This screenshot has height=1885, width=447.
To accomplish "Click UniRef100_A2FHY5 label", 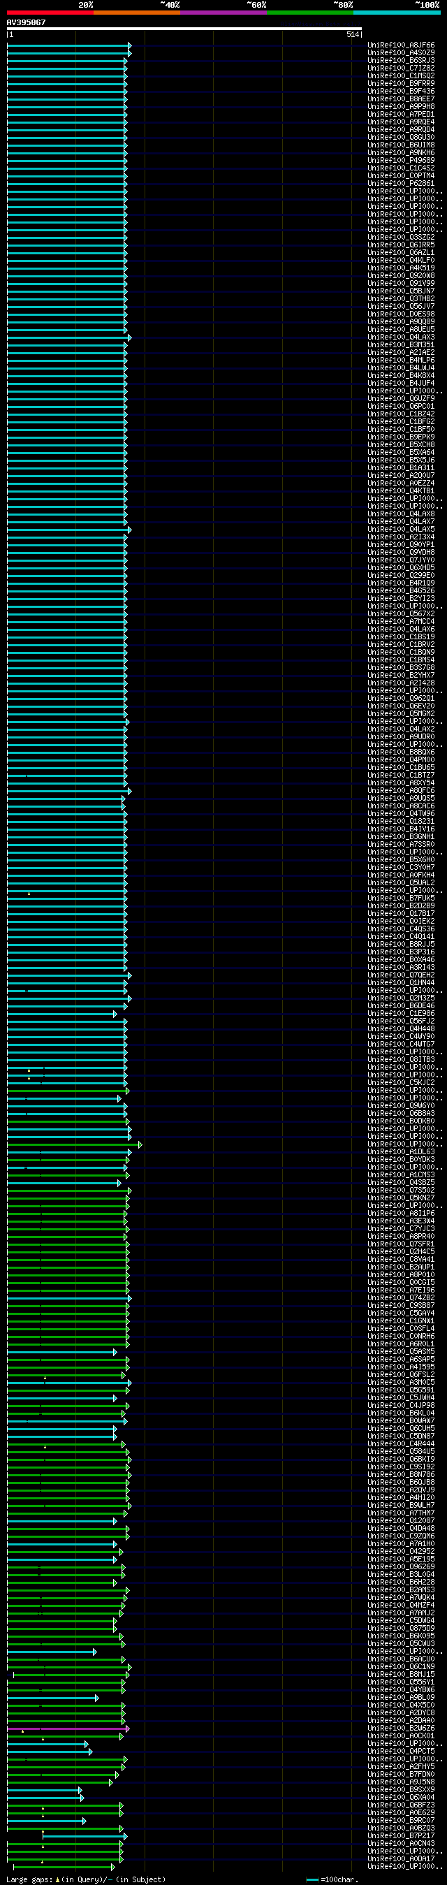I will 401,1766.
